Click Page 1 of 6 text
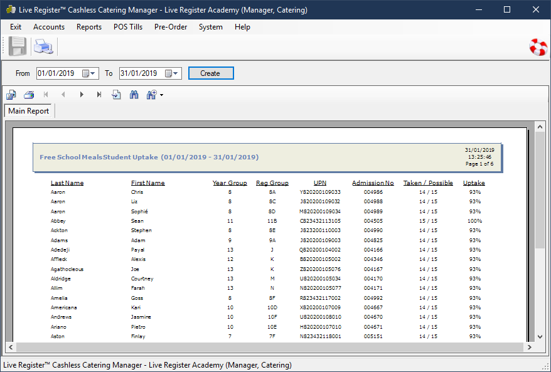The height and width of the screenshot is (372, 551). [479, 164]
